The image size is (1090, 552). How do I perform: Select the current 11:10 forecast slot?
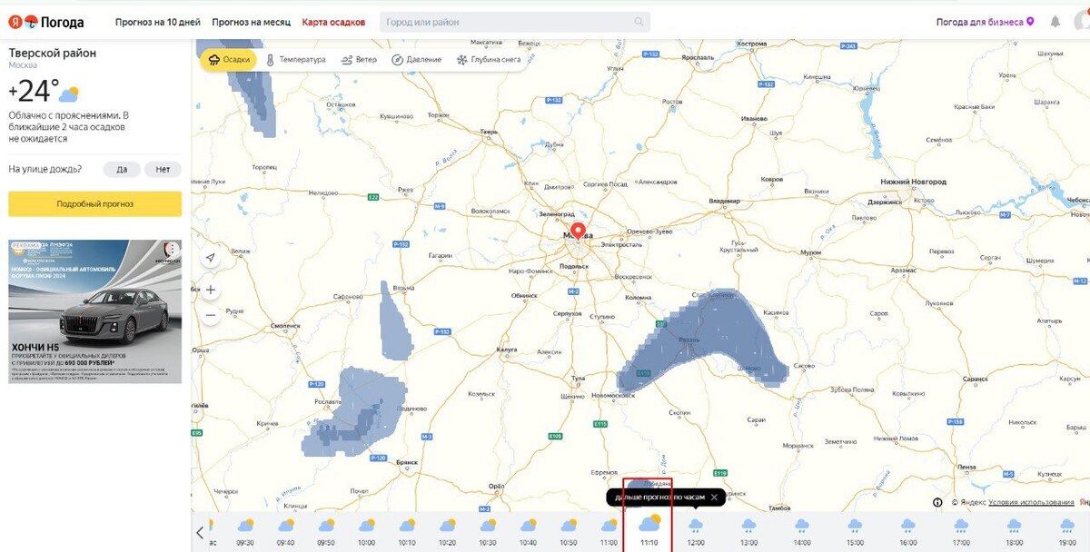pyautogui.click(x=649, y=529)
